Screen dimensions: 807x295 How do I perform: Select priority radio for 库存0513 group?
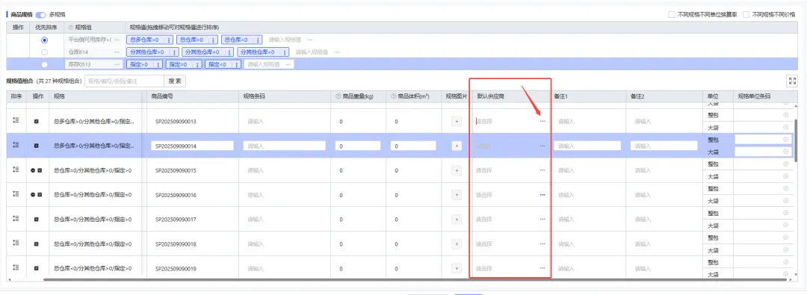[45, 64]
